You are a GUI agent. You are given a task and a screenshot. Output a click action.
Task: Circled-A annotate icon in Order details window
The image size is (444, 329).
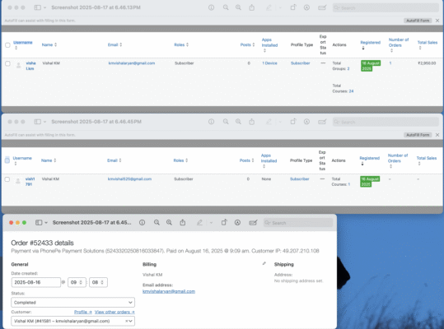click(237, 223)
